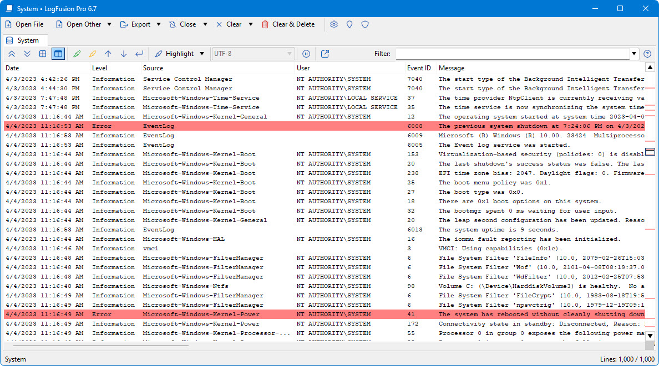Screen dimensions: 659x366
Task: Click the Clear & Delete button
Action: tap(288, 24)
